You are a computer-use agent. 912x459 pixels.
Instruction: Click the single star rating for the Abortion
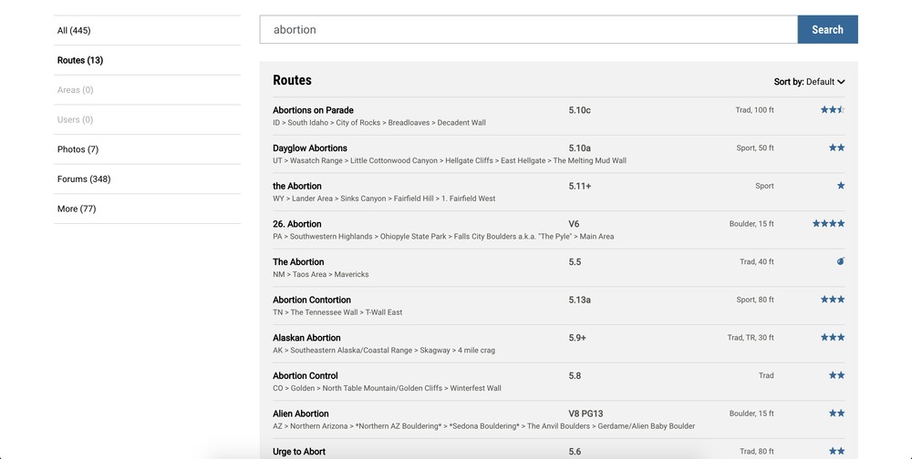coord(841,186)
